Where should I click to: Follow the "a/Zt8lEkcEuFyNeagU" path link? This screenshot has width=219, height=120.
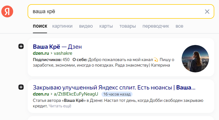pyautogui.click(x=76, y=94)
